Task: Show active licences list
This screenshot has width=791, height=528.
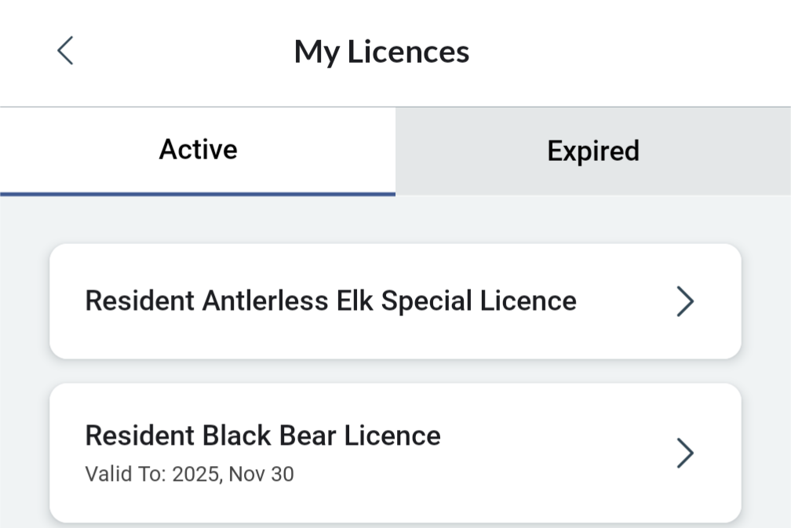Action: coord(198,150)
